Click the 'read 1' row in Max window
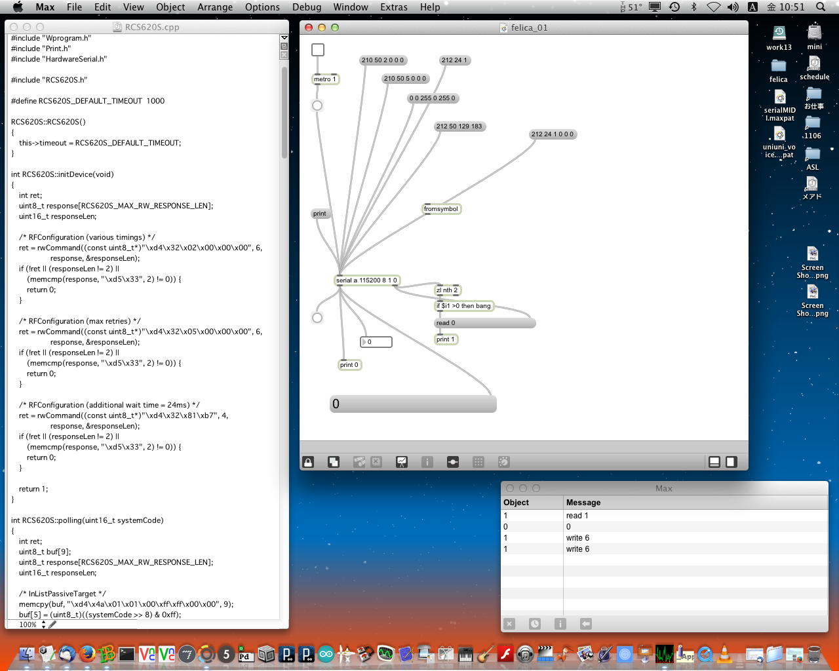The image size is (839, 671). pyautogui.click(x=664, y=516)
